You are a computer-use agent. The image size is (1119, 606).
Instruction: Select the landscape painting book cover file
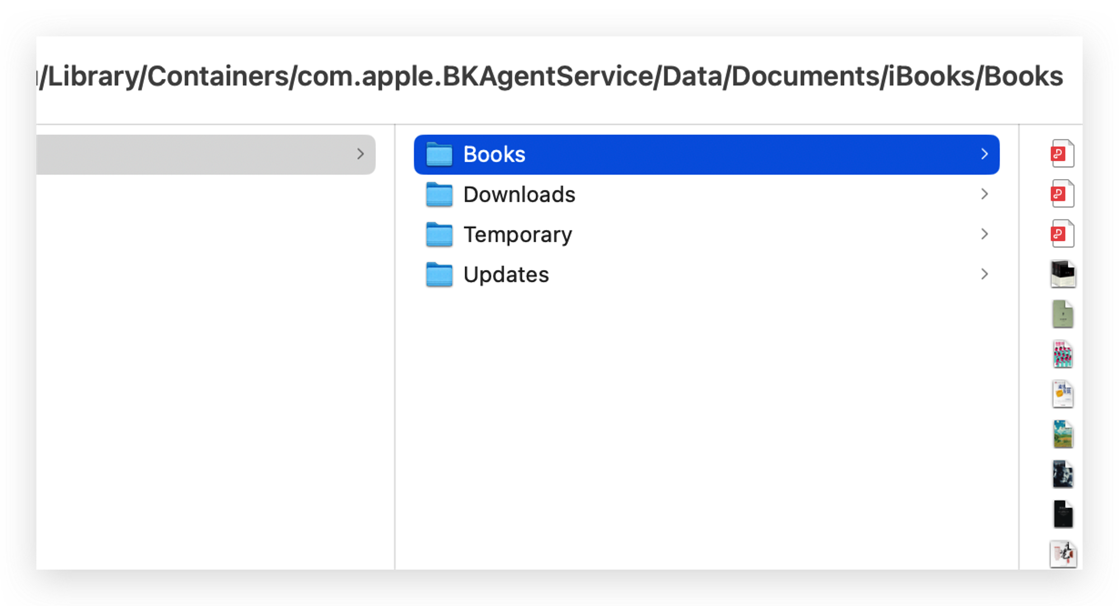click(x=1062, y=434)
